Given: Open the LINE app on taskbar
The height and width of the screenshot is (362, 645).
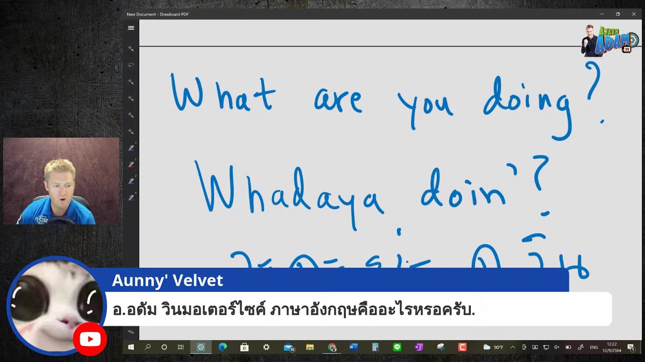Looking at the screenshot, I should (x=397, y=347).
